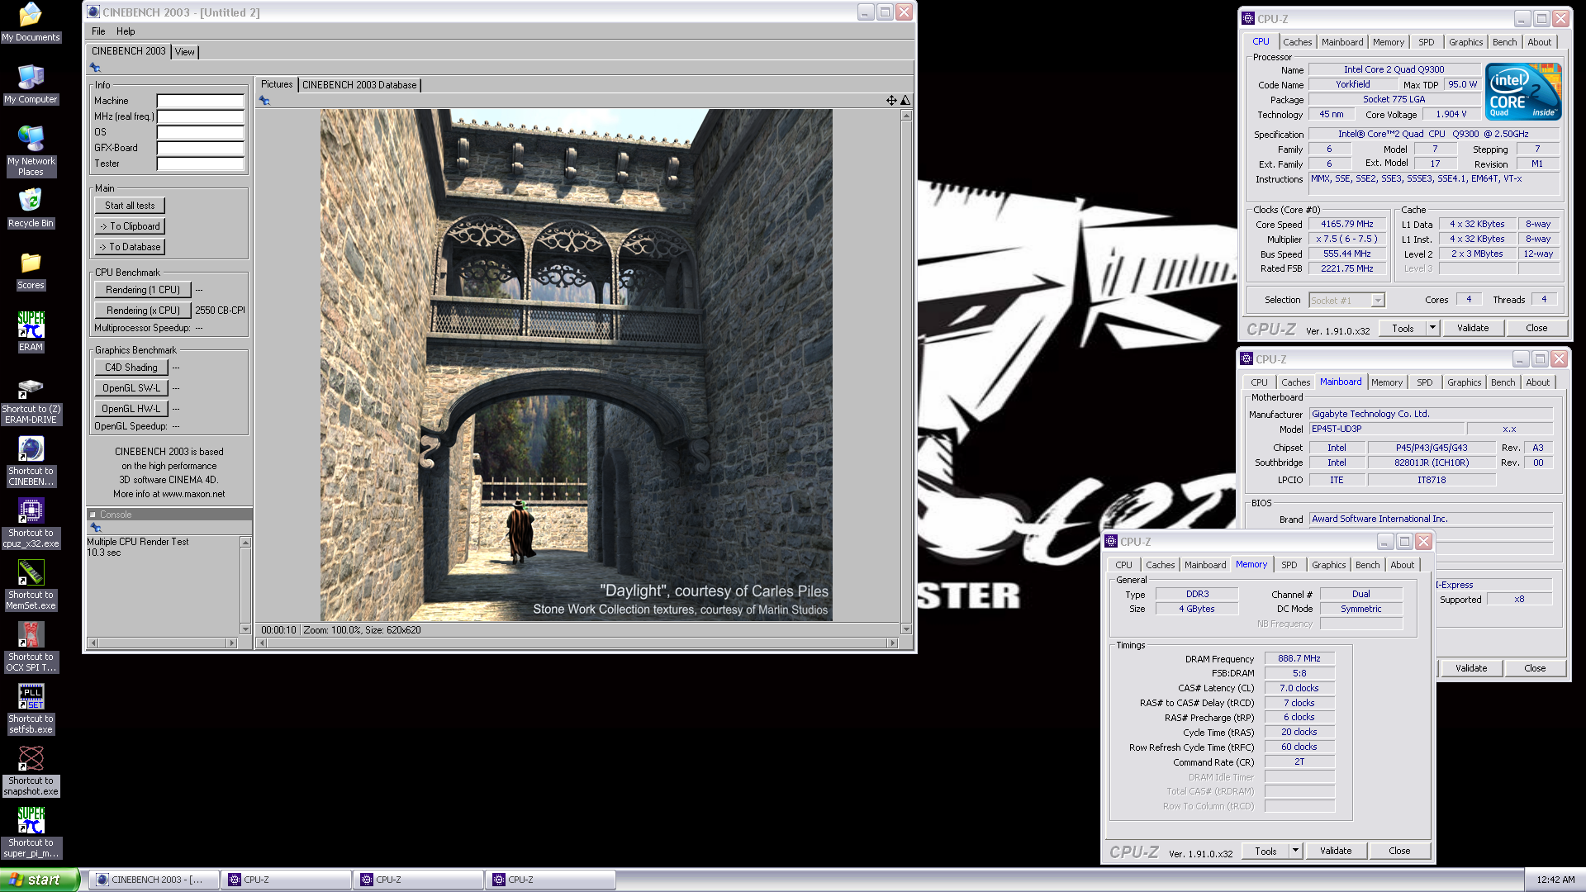The height and width of the screenshot is (892, 1586).
Task: Open the CINEBENCH 2003 Database tab
Action: [359, 85]
